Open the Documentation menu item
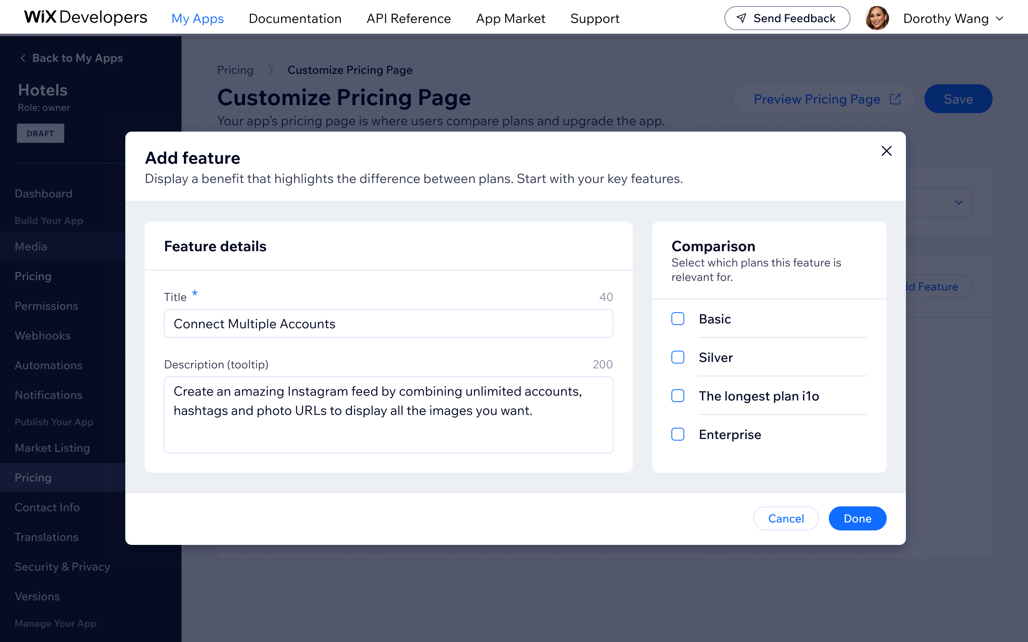The height and width of the screenshot is (642, 1028). pos(295,18)
